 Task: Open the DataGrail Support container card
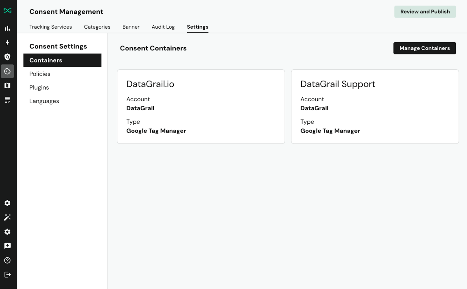[x=375, y=106]
